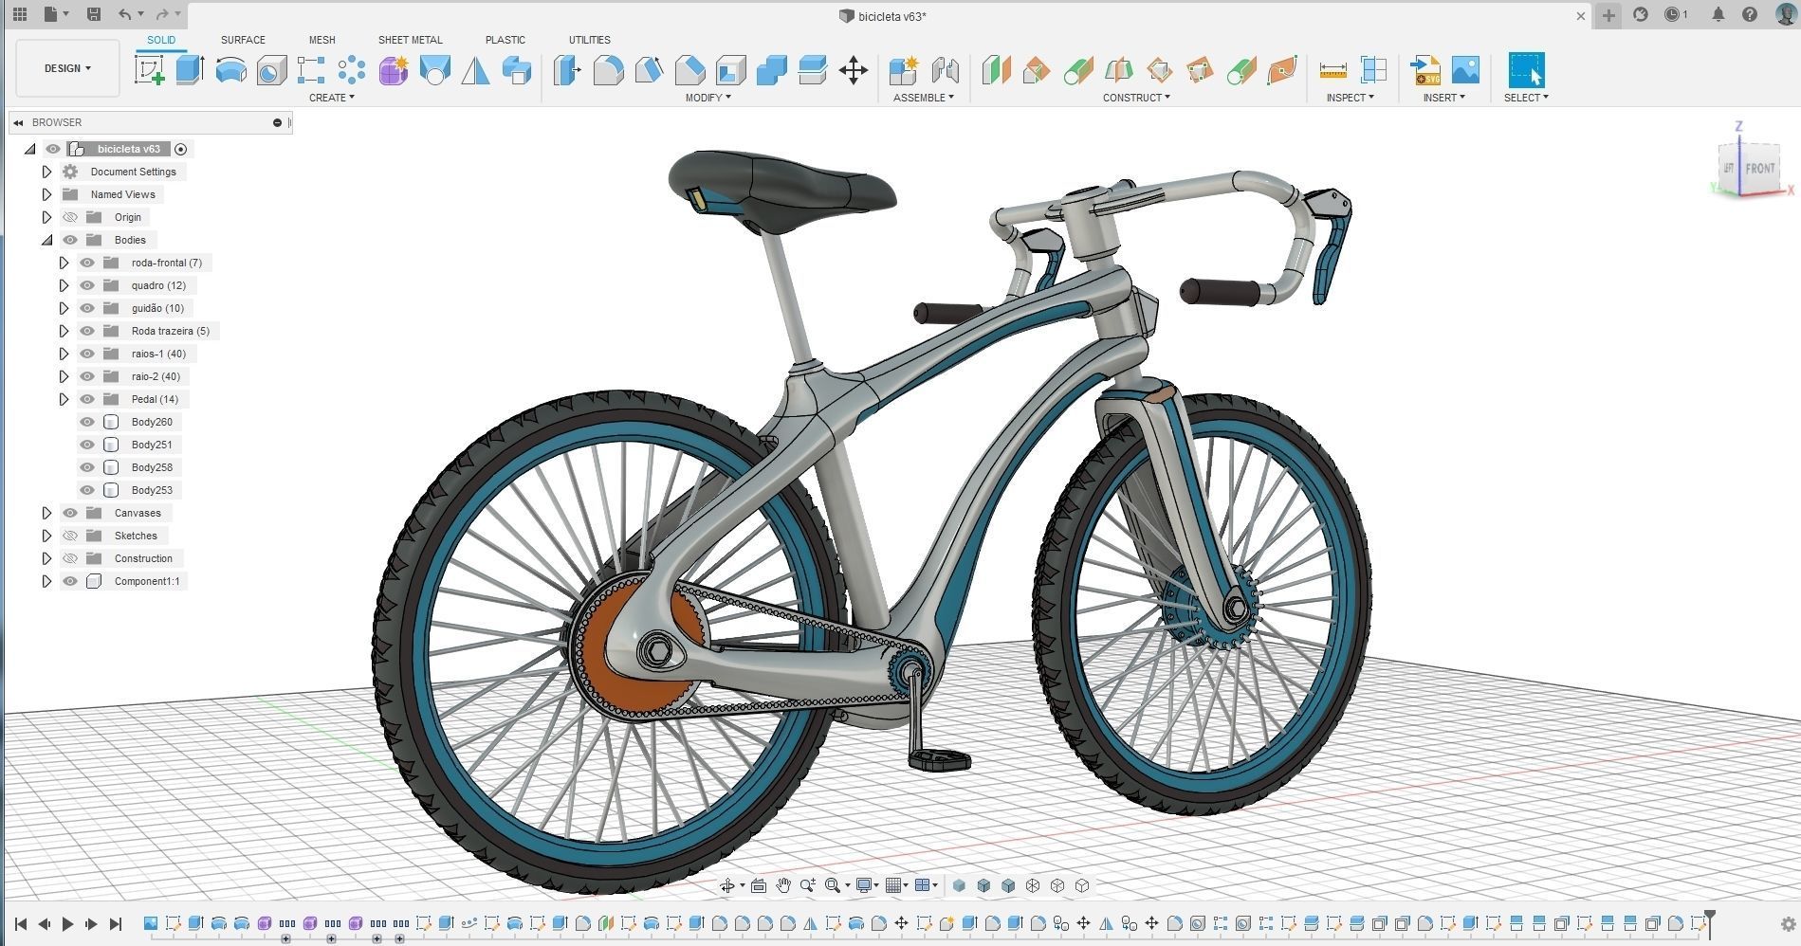The height and width of the screenshot is (946, 1801).
Task: Open the INSPECT menu
Action: point(1350,98)
